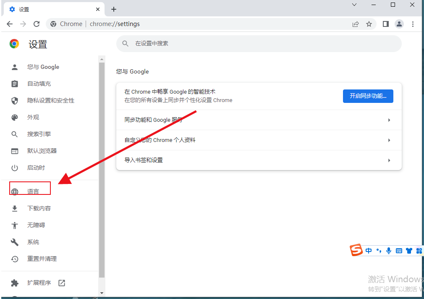Click the Chrome logo beside 设置 title
Screen dimensions: 424x299
[x=14, y=44]
